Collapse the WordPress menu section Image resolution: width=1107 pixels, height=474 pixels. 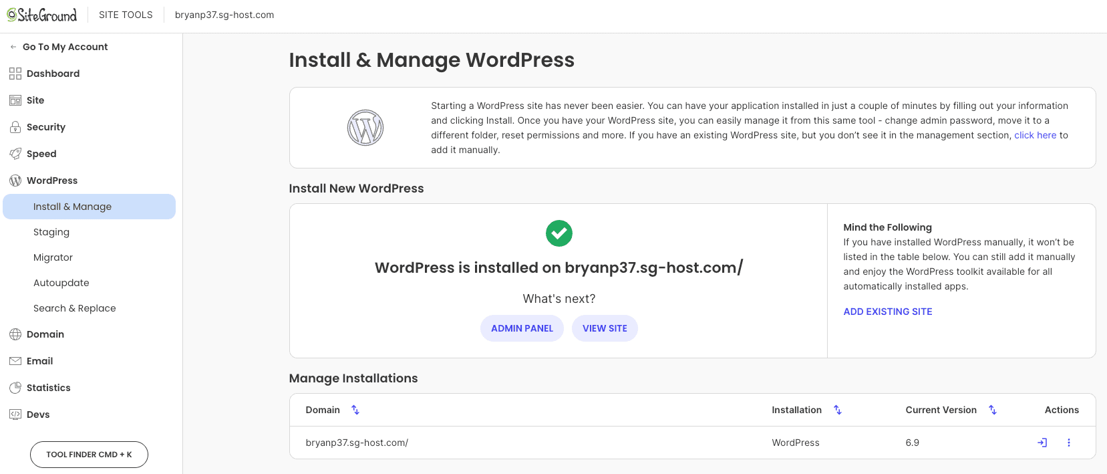pos(91,181)
